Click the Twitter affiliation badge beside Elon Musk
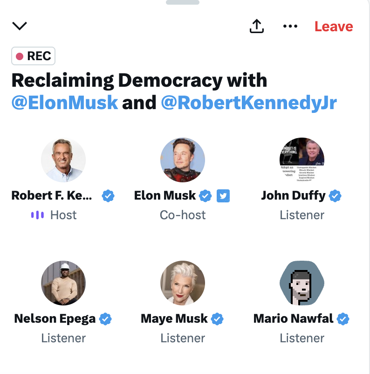 (223, 196)
